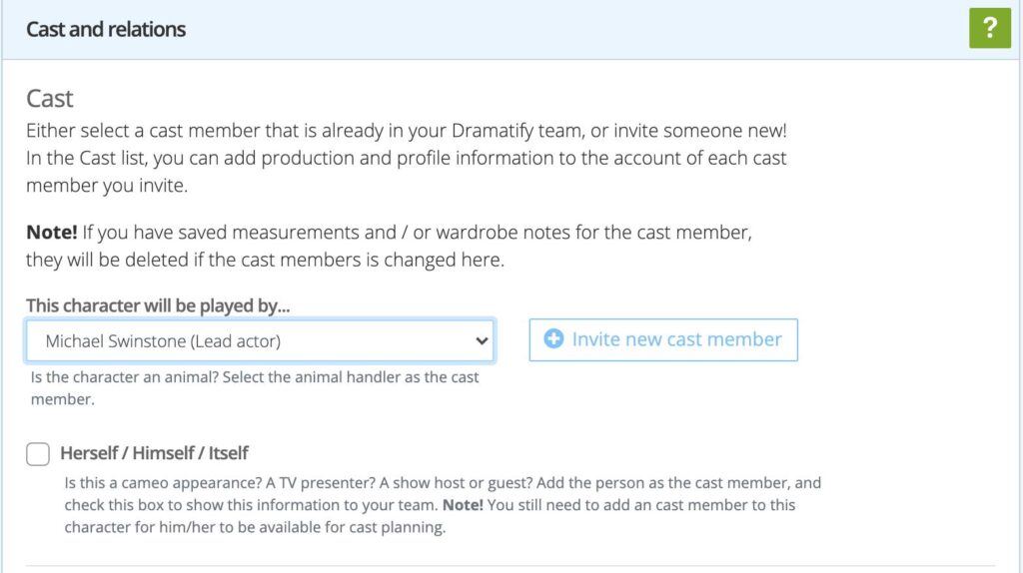Screen dimensions: 1023x573
Task: Click the Herself / Himself / Itself label
Action: pyautogui.click(x=154, y=453)
